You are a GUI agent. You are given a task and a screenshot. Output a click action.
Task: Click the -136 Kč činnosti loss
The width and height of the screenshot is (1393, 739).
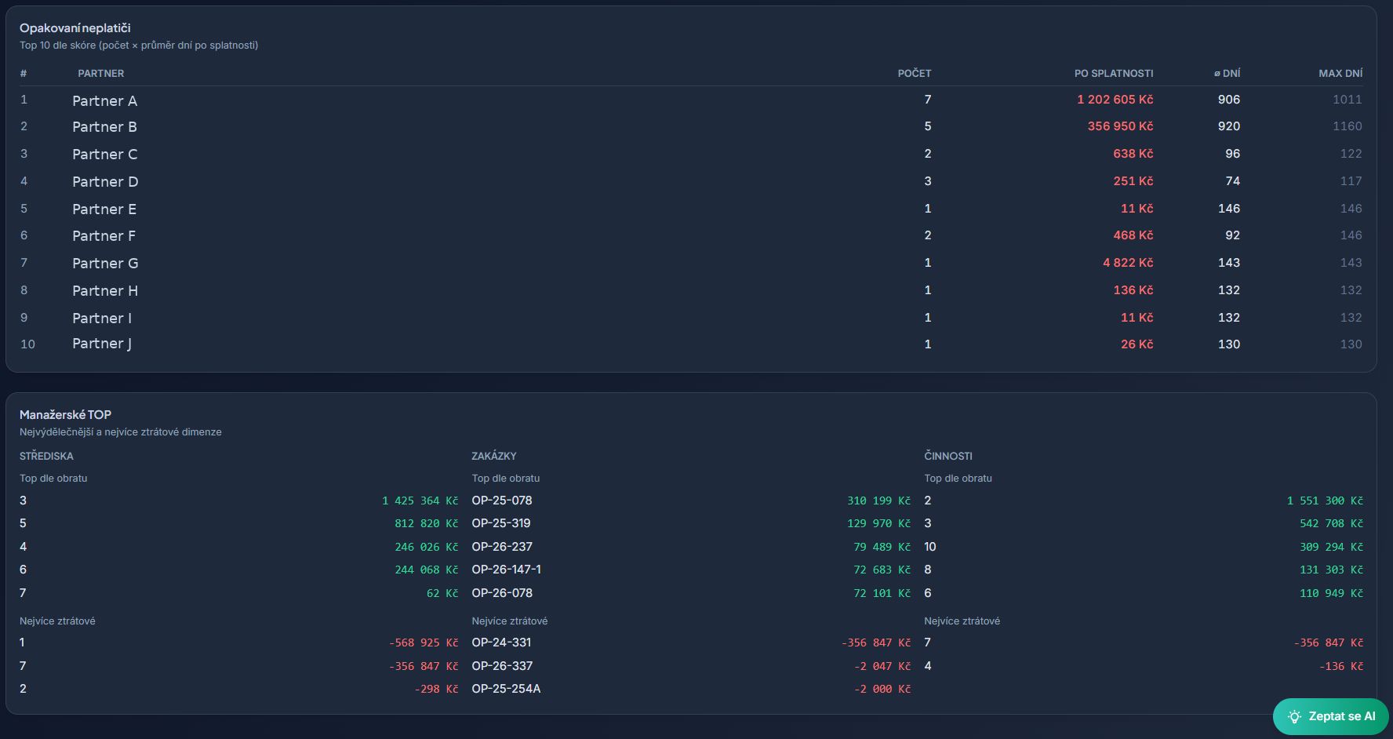pyautogui.click(x=1341, y=666)
